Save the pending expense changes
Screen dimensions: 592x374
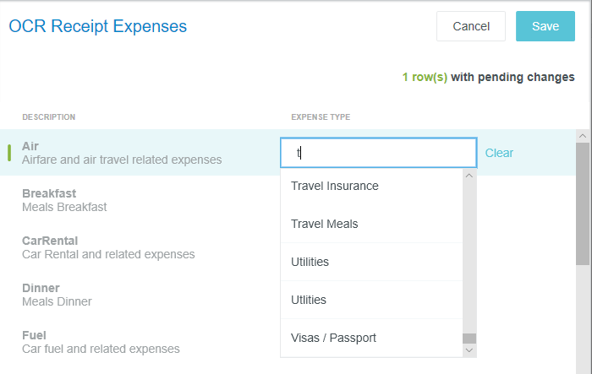545,26
